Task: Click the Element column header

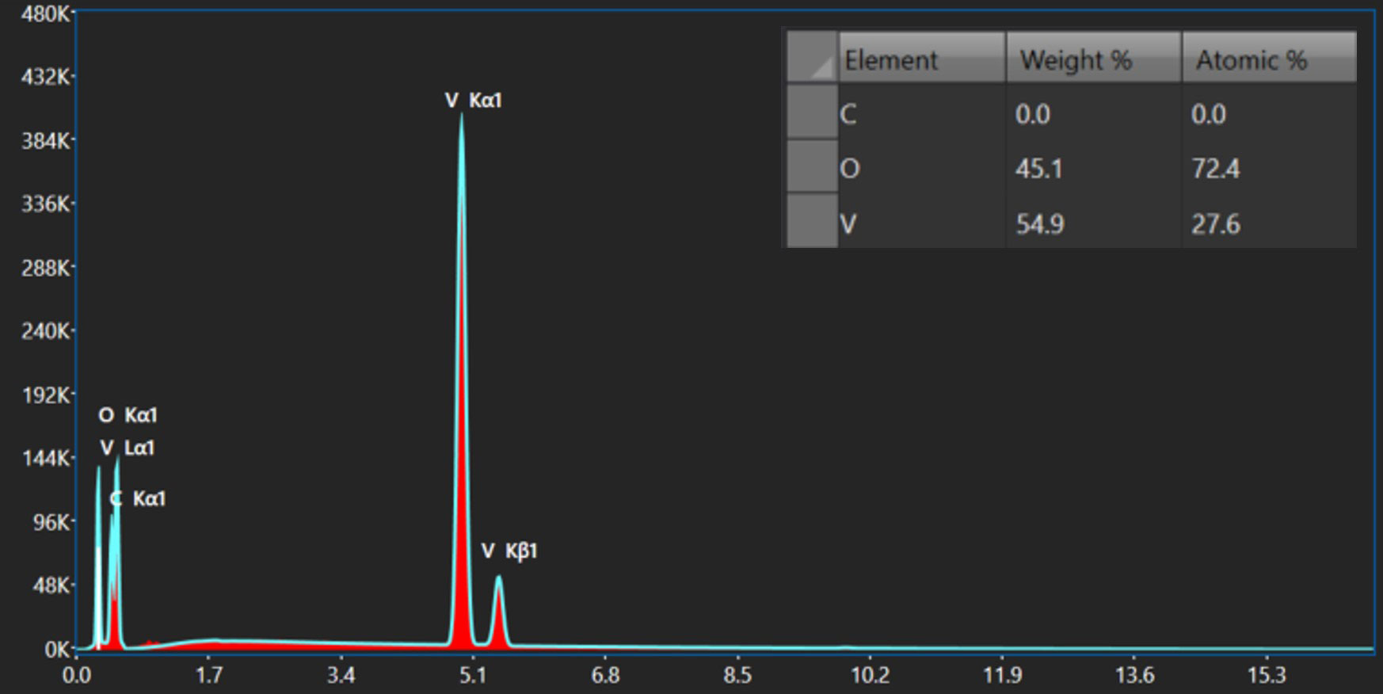Action: click(x=921, y=59)
